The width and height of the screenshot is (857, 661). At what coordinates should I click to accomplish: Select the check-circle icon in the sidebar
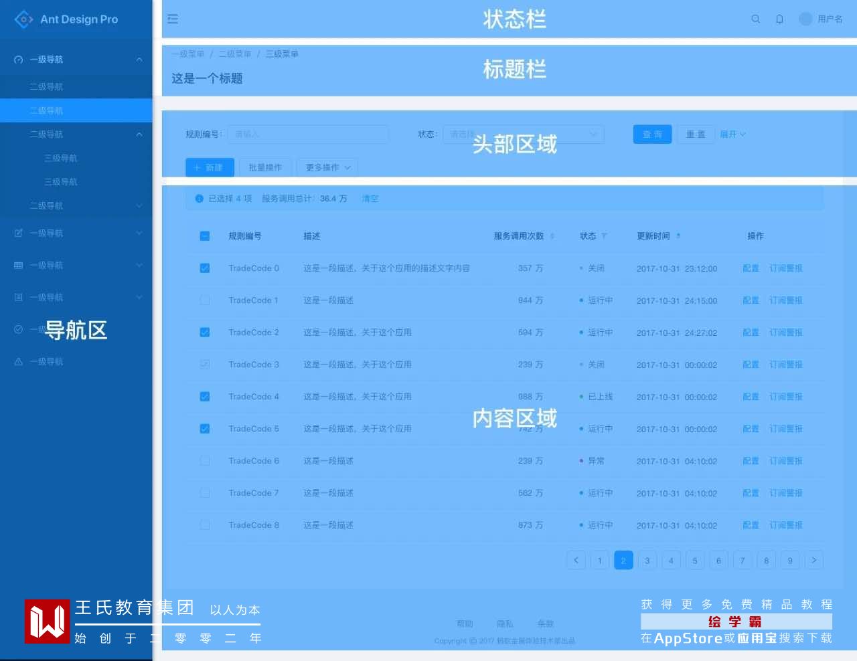point(19,329)
